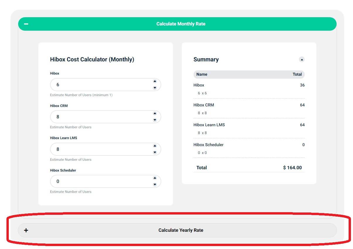Increase Hibox users with up arrow
This screenshot has width=353, height=249.
[155, 81]
